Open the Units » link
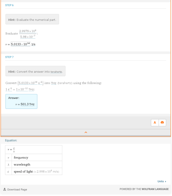 (x=162, y=181)
